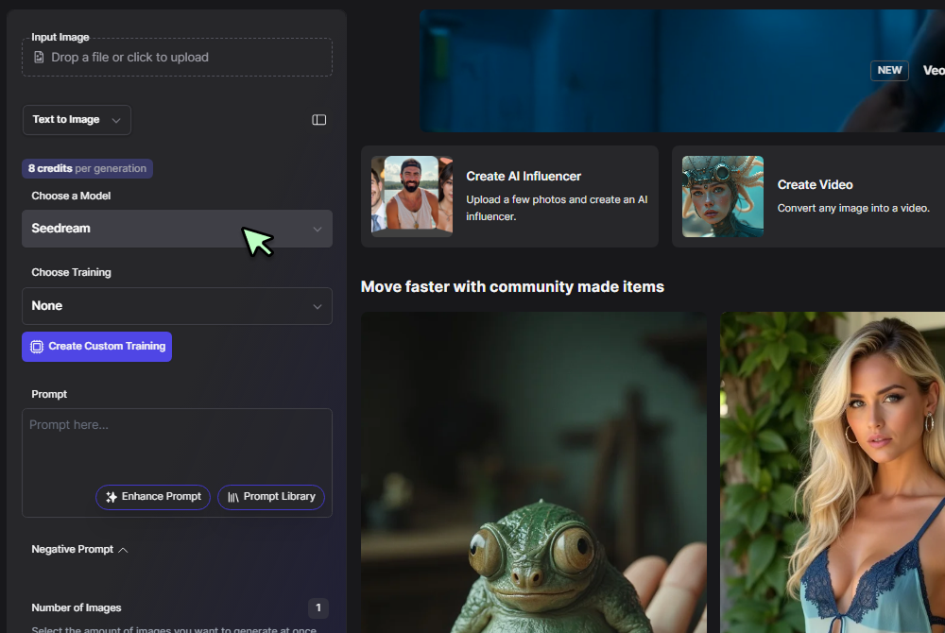The height and width of the screenshot is (633, 945).
Task: Expand the Seedream model dropdown
Action: 177,229
